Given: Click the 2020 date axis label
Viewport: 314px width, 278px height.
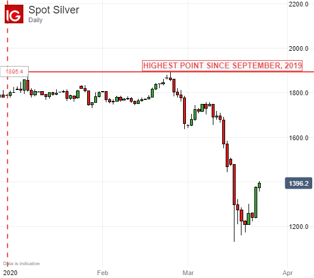Looking at the screenshot, I should point(10,273).
